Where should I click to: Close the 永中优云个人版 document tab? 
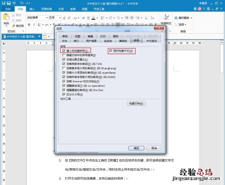39,37
